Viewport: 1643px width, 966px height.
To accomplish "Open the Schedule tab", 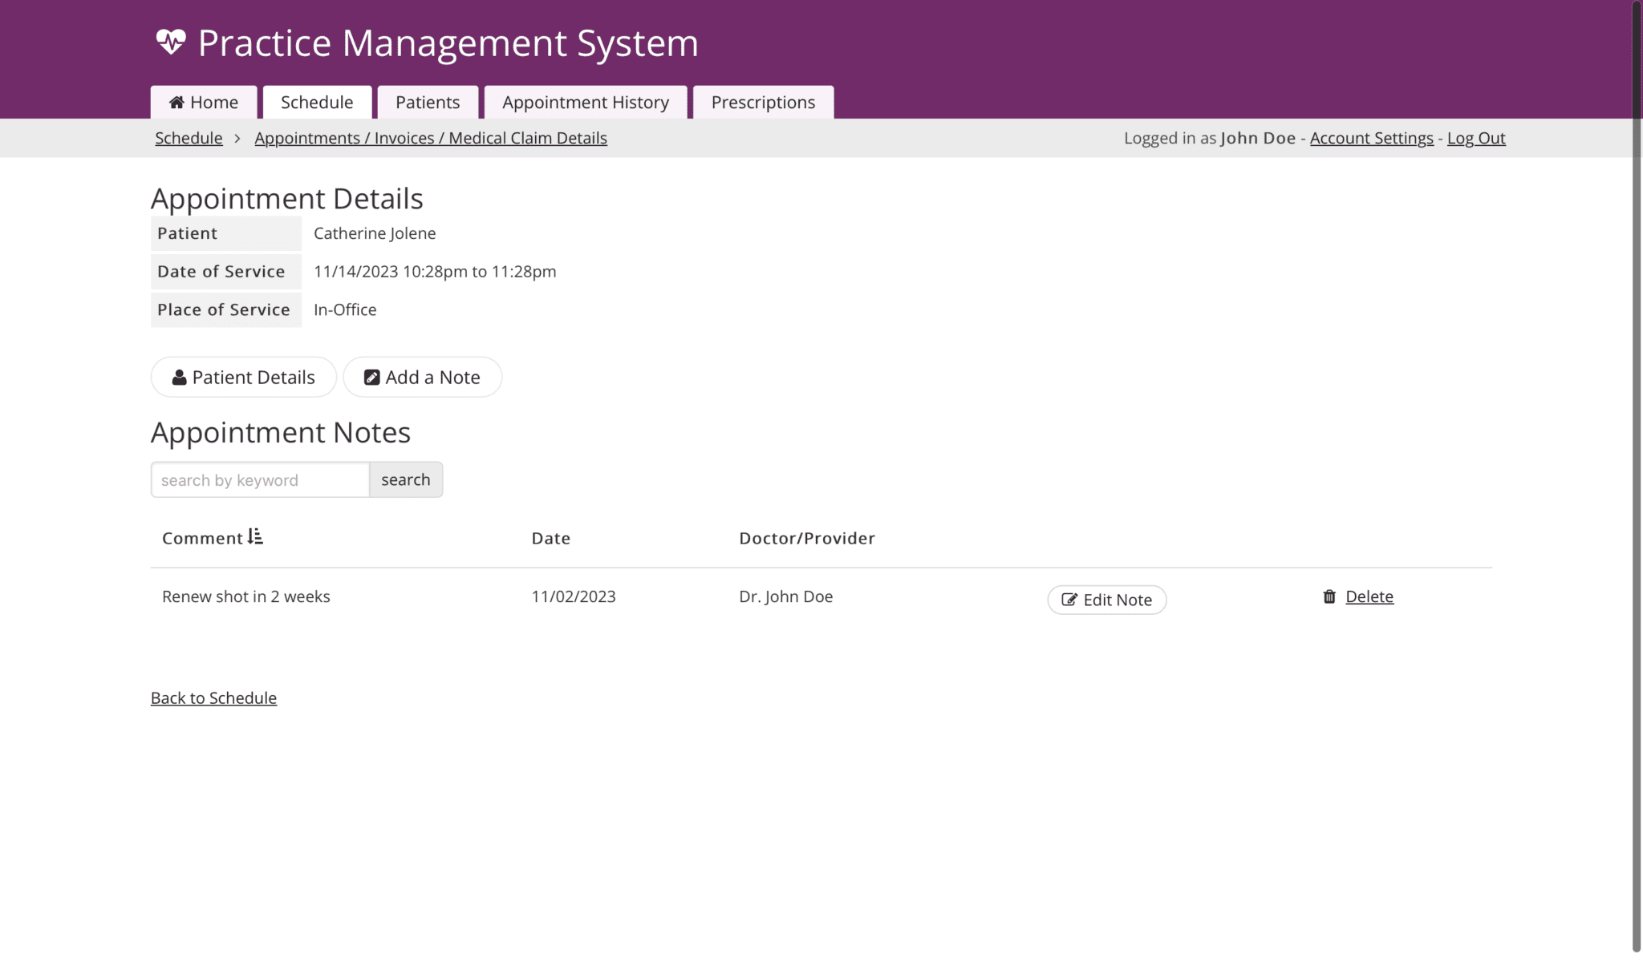I will (x=317, y=102).
